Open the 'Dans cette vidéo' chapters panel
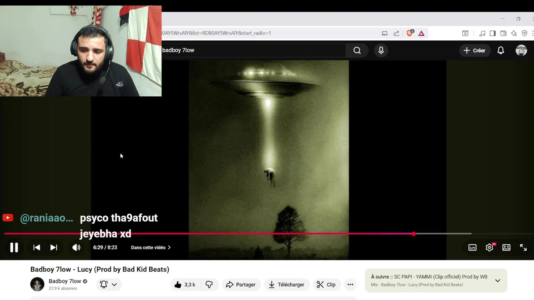 [x=151, y=247]
